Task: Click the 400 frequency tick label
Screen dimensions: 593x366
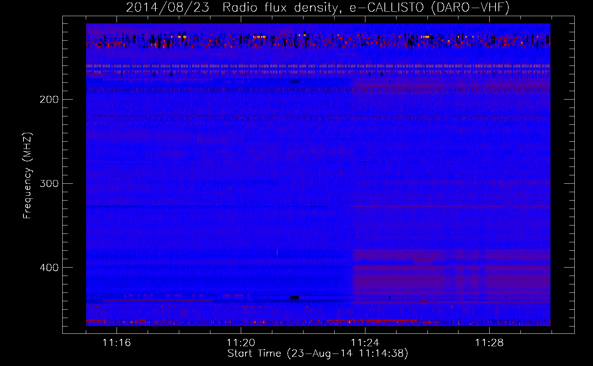Action: point(49,268)
